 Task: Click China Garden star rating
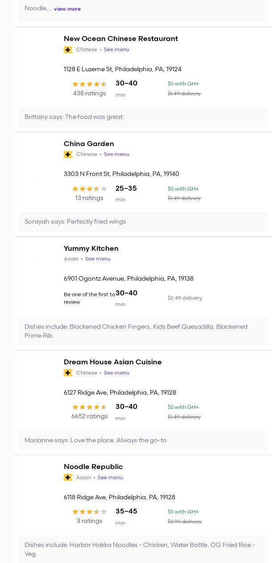pyautogui.click(x=89, y=189)
